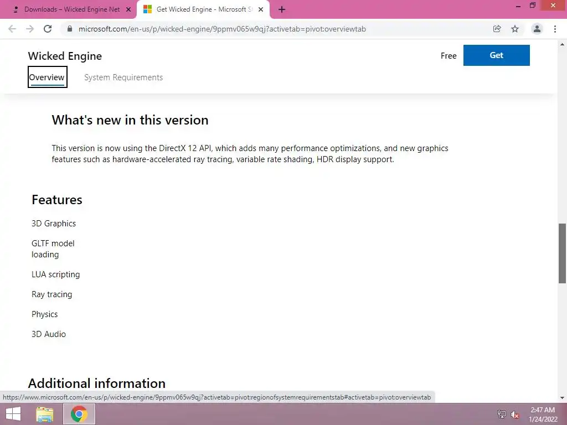Click the padlock site info icon
Screen dimensions: 567x425
[70, 29]
